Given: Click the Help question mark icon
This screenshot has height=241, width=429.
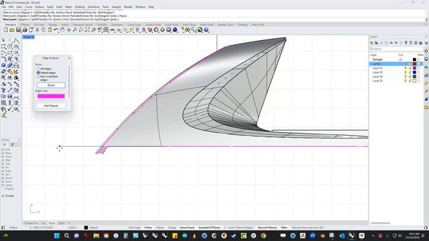Looking at the screenshot, I should coord(206,29).
